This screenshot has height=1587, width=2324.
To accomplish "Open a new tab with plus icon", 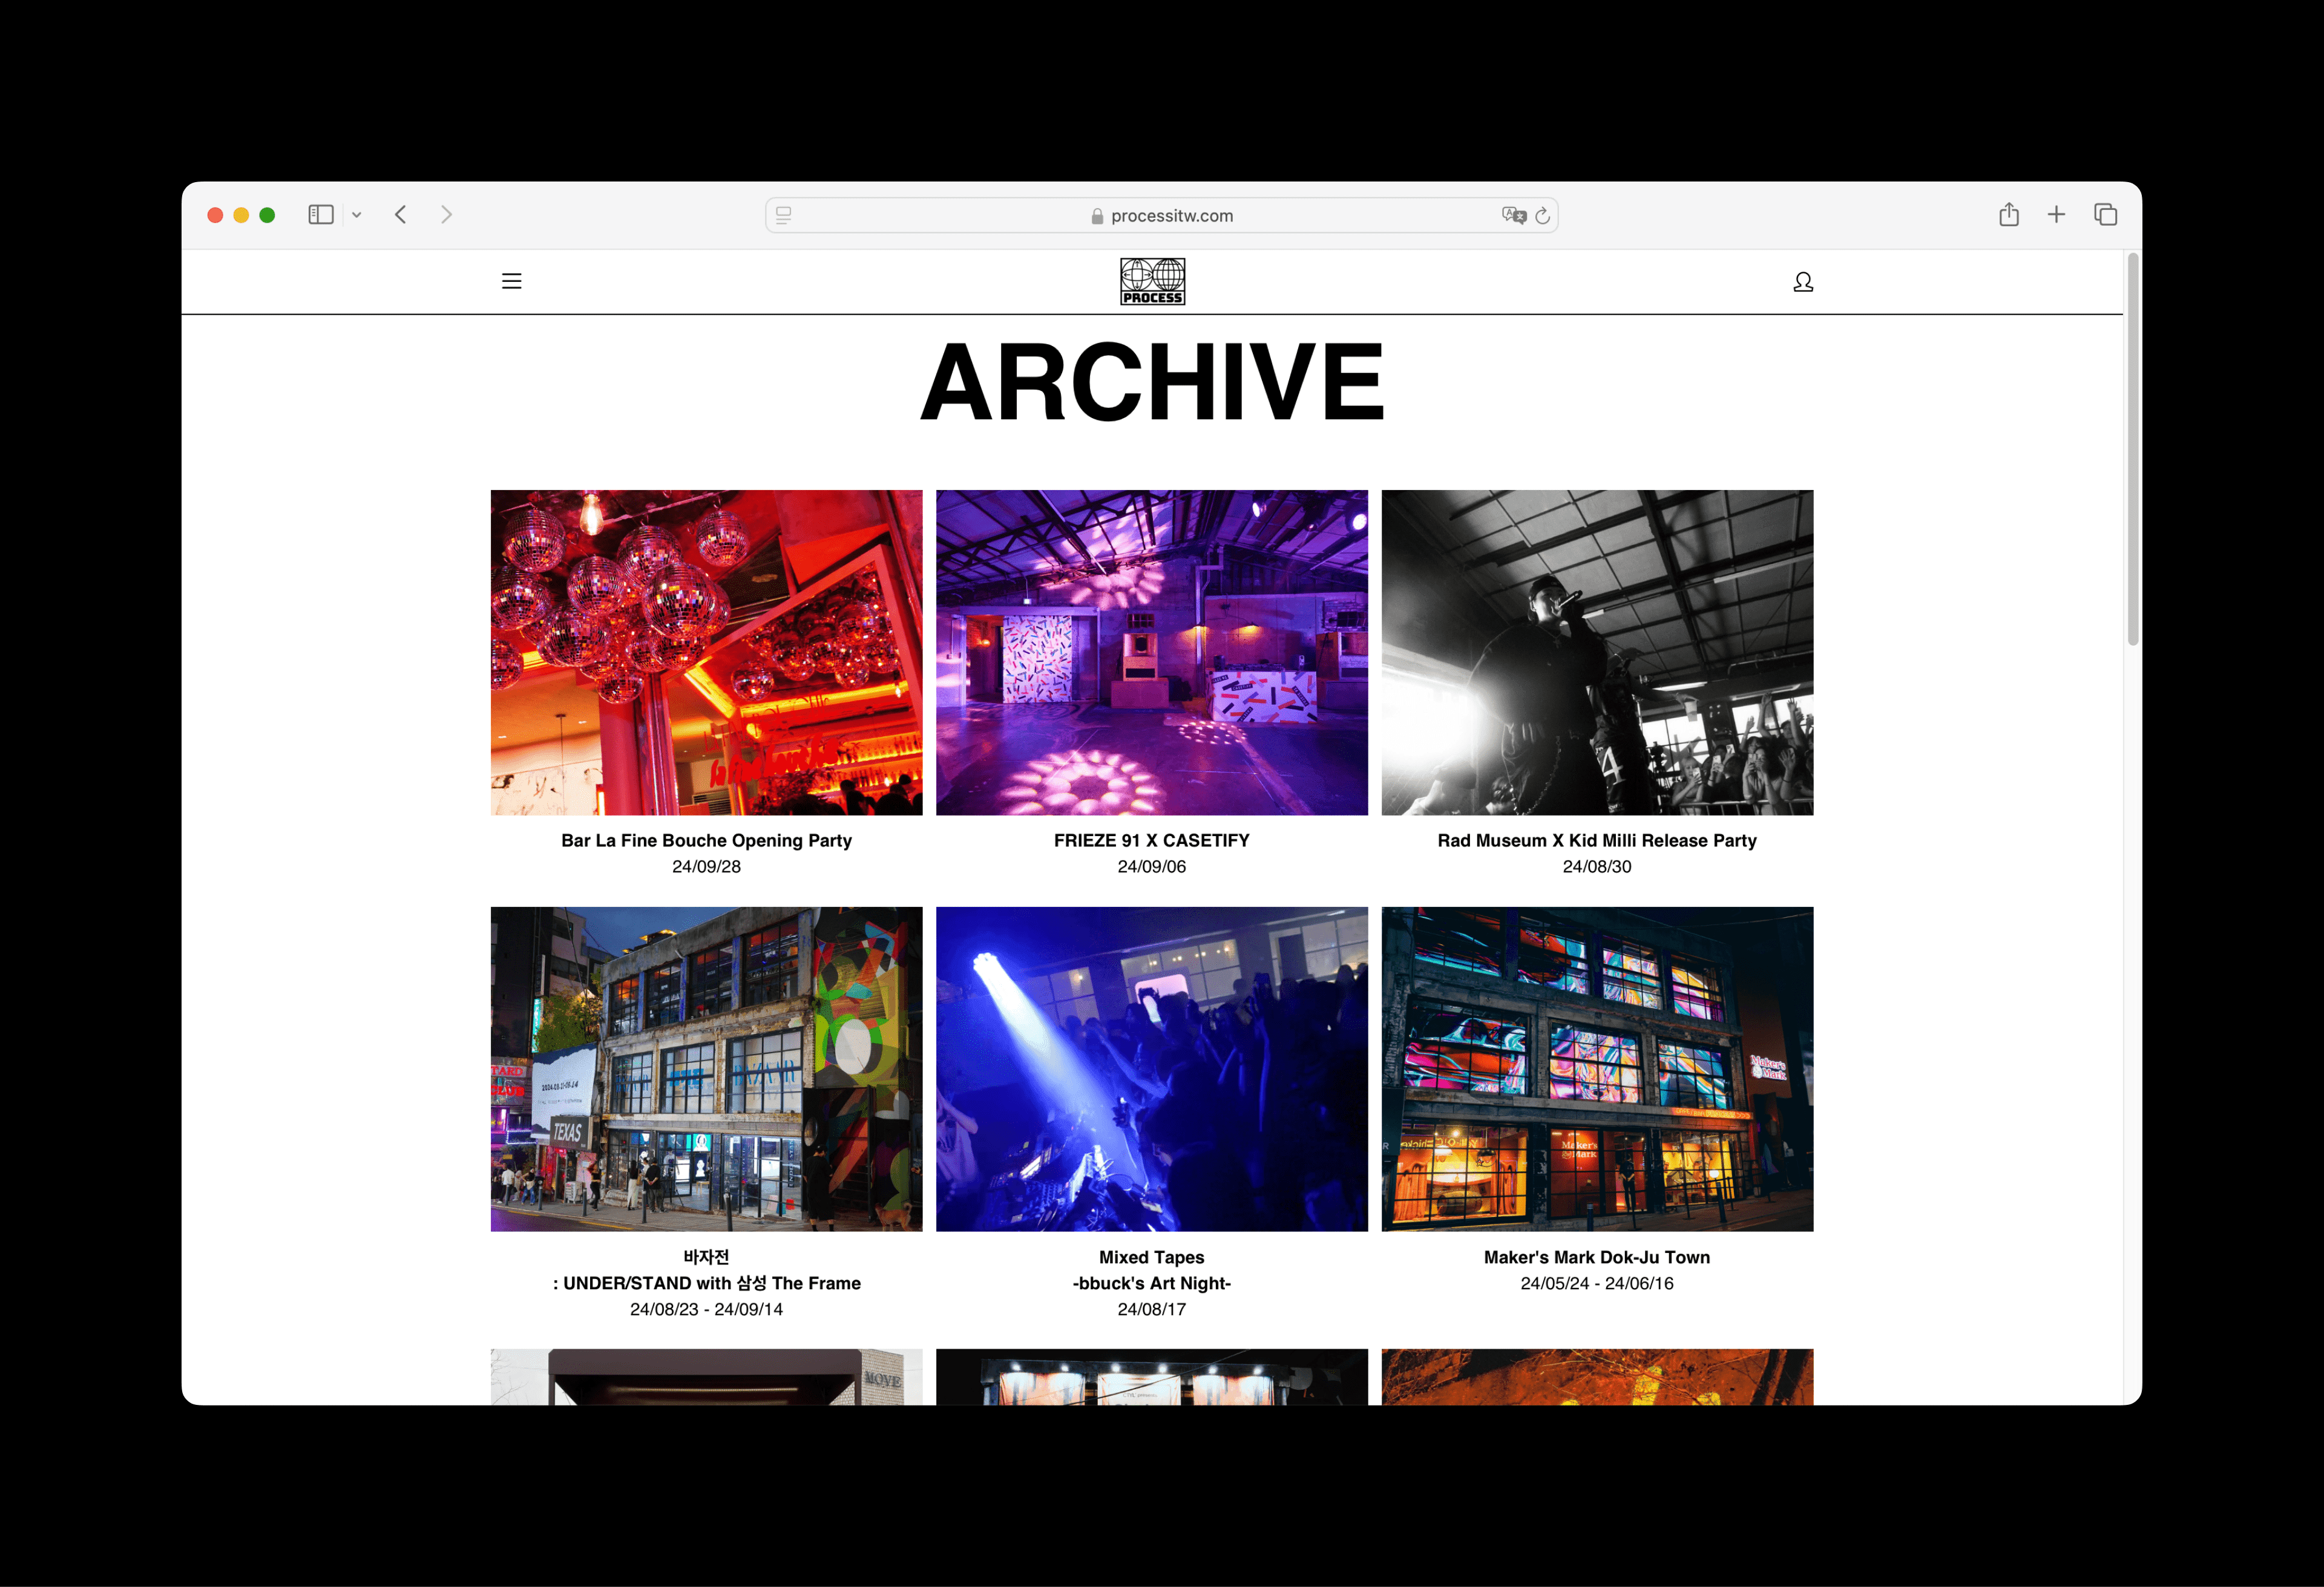I will tap(2056, 215).
